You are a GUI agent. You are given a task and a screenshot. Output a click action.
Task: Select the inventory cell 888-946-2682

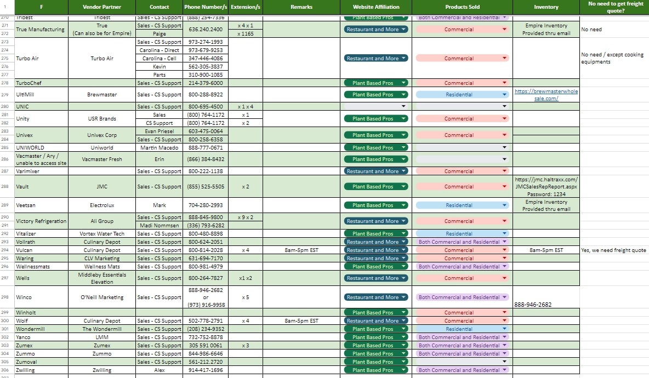pyautogui.click(x=546, y=297)
